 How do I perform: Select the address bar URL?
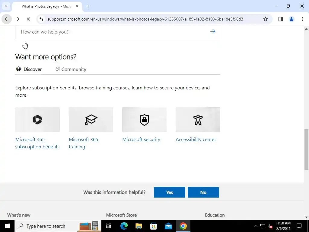point(145,19)
